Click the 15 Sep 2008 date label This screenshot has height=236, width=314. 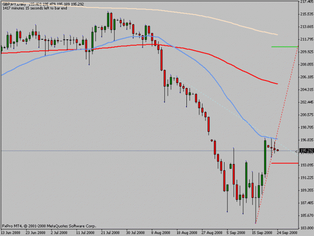(x=262, y=232)
